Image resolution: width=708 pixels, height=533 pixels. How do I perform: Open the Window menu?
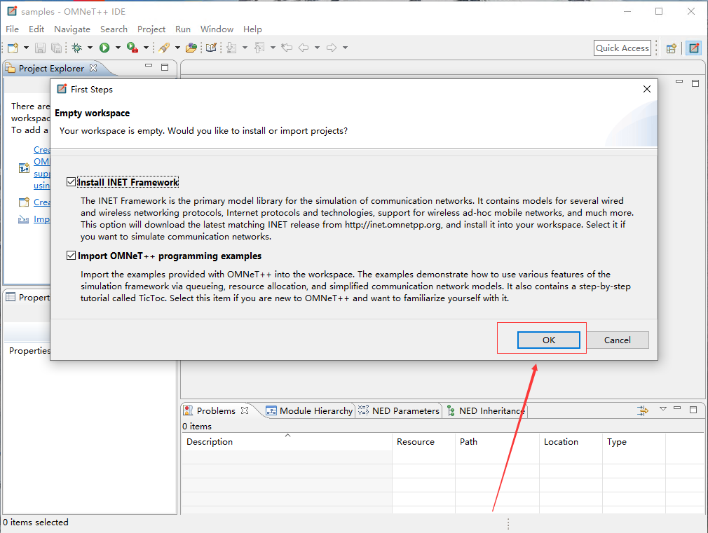217,29
